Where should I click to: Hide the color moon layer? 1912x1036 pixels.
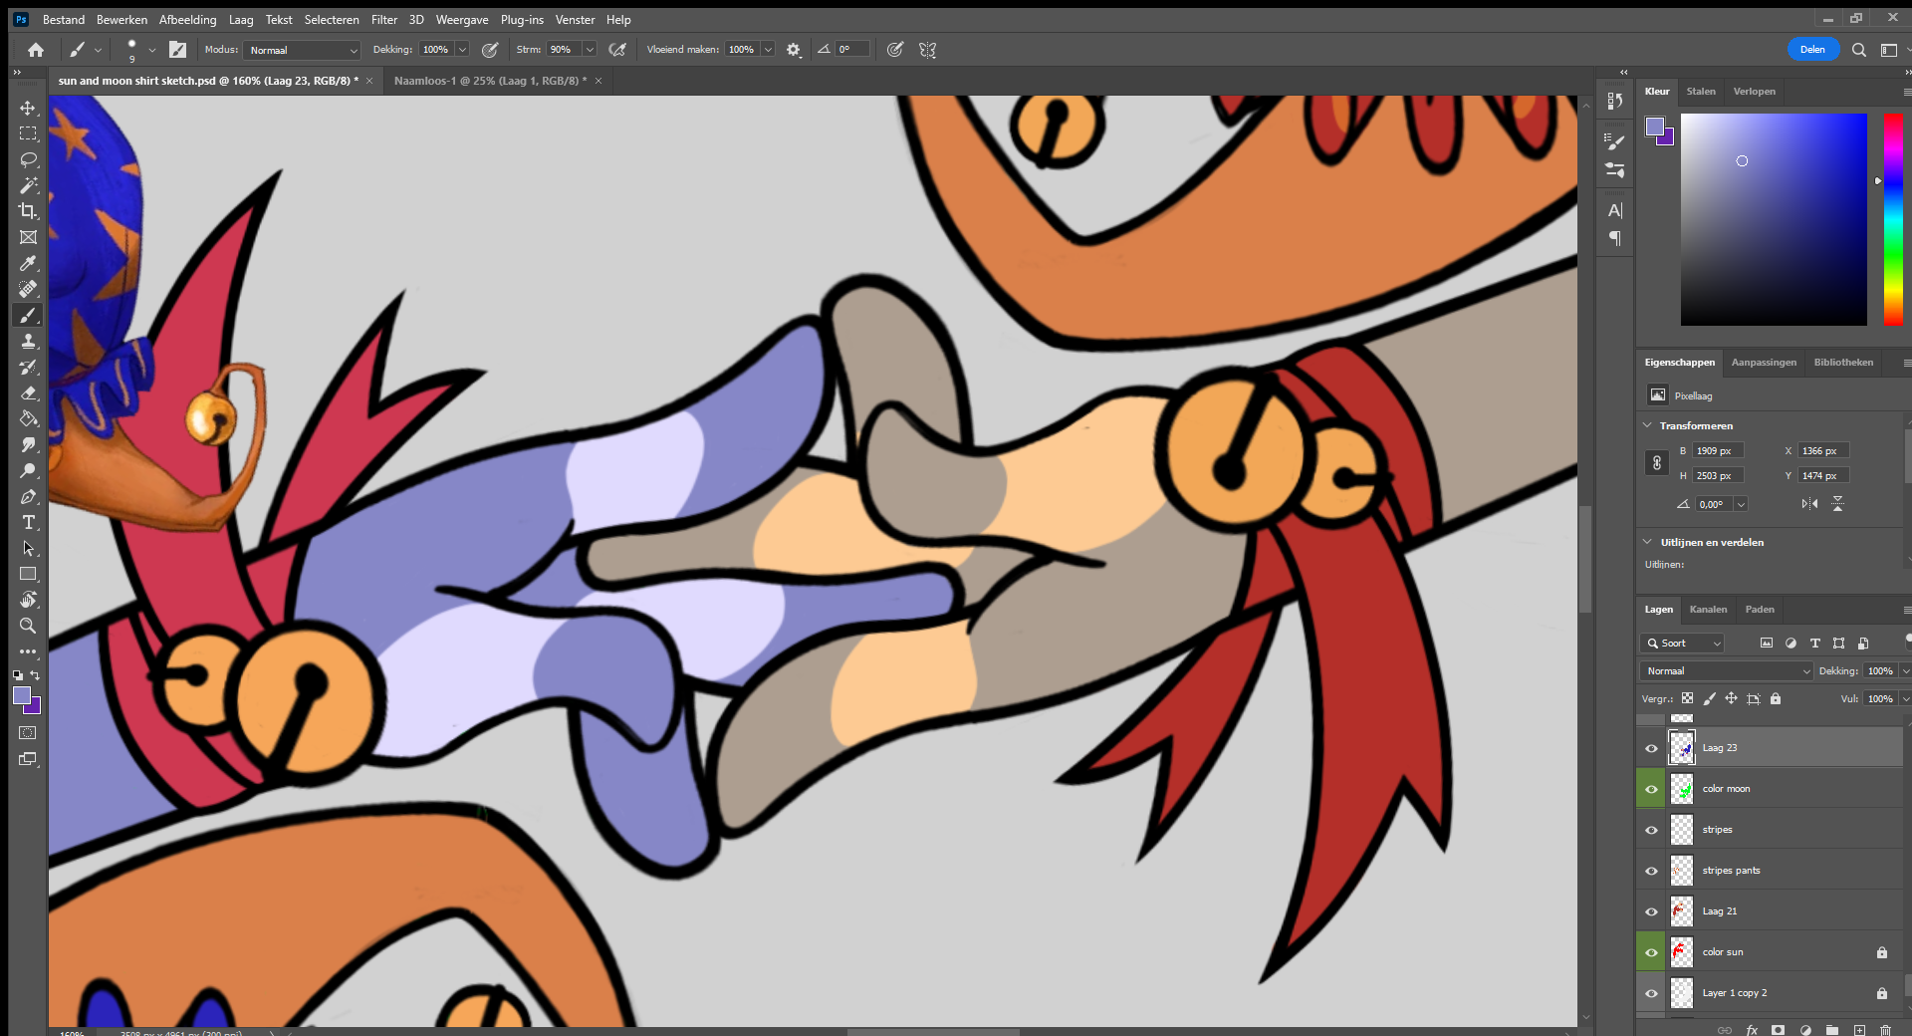[x=1651, y=789]
